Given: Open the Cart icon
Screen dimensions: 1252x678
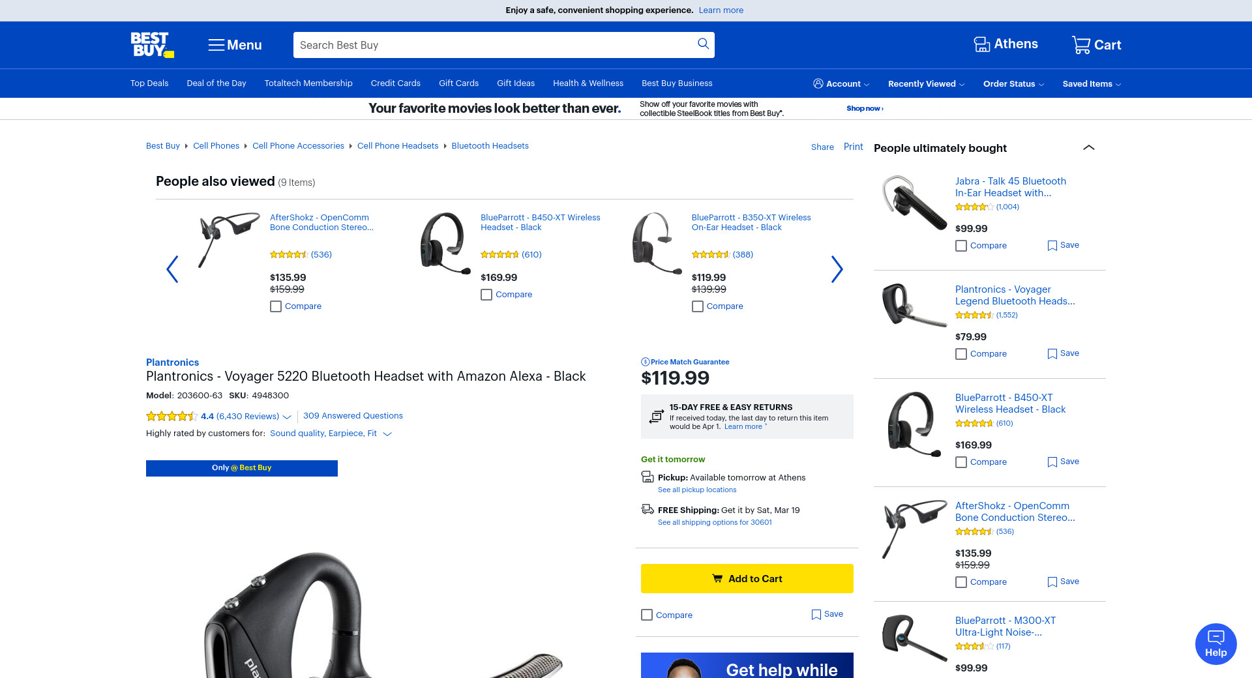Looking at the screenshot, I should [x=1081, y=45].
